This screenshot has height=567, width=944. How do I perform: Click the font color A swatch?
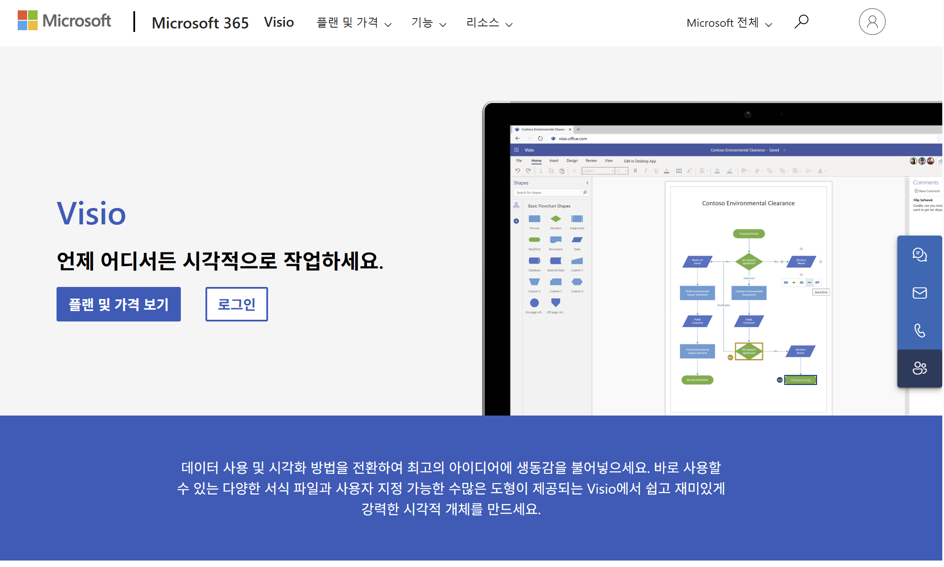pyautogui.click(x=666, y=171)
